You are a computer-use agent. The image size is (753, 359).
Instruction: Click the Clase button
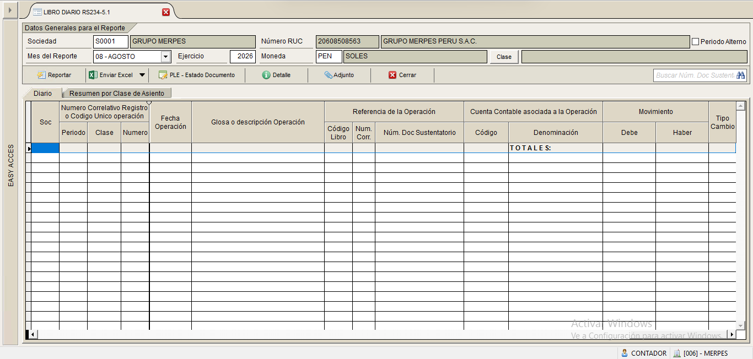[504, 57]
